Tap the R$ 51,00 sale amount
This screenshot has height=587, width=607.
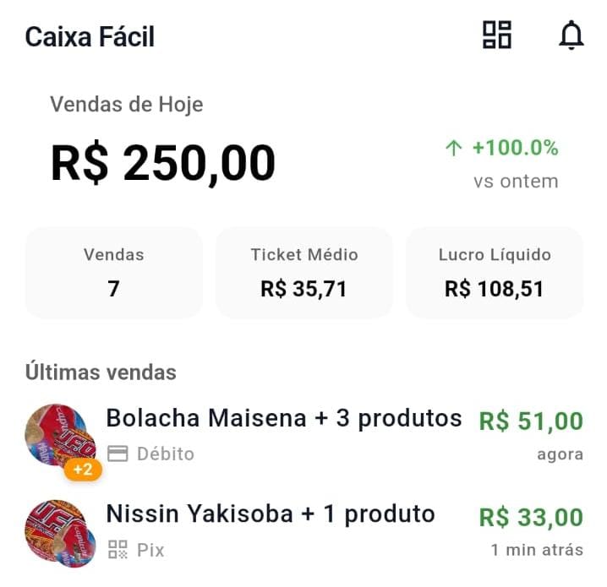point(531,421)
